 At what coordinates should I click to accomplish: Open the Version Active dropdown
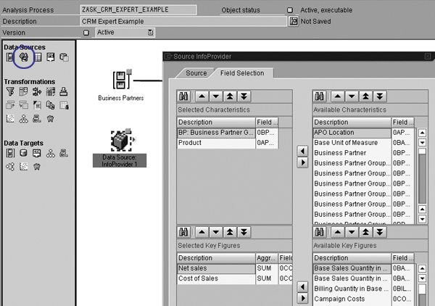click(150, 33)
